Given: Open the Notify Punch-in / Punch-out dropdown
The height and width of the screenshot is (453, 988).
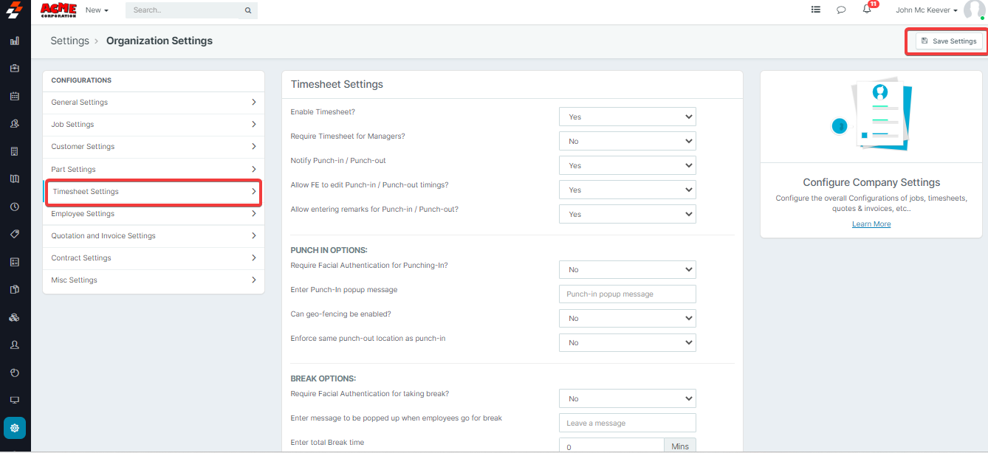Looking at the screenshot, I should pyautogui.click(x=627, y=165).
